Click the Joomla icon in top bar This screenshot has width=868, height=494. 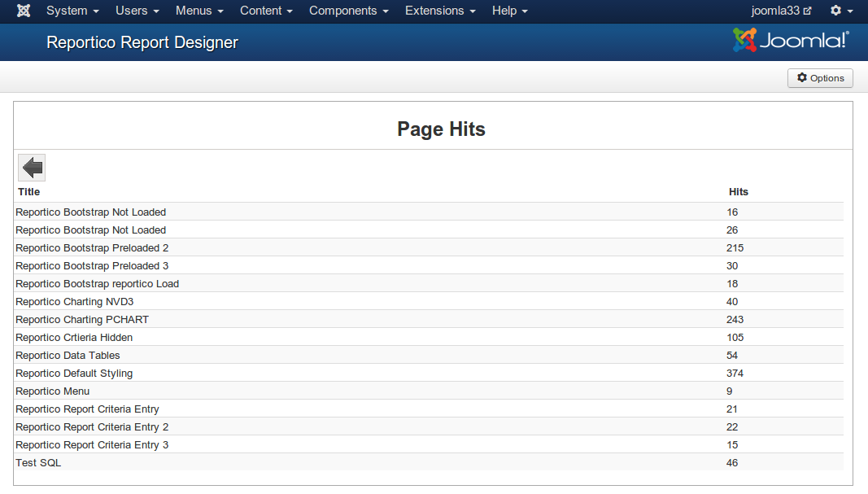tap(24, 11)
